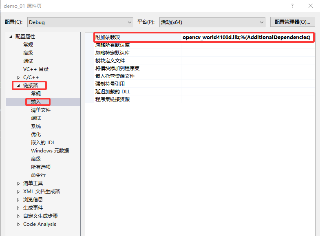The image size is (320, 236).
Task: Open the 平台(P) 活动(x64) dropdown
Action: [212, 22]
